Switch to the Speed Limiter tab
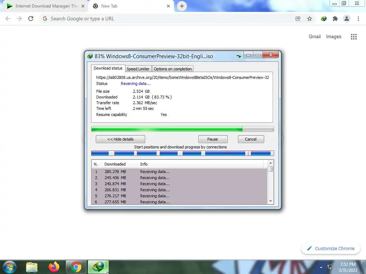 138,69
